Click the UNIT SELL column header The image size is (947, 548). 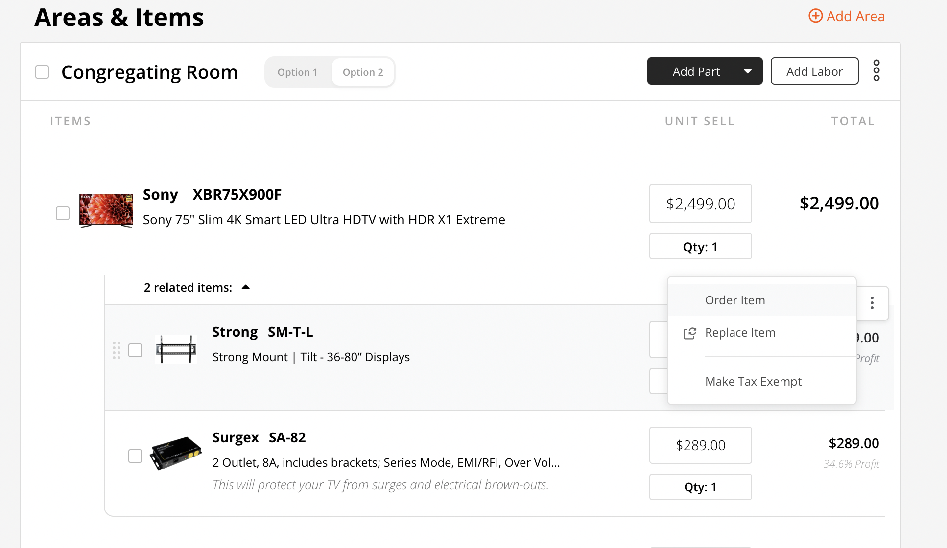700,121
